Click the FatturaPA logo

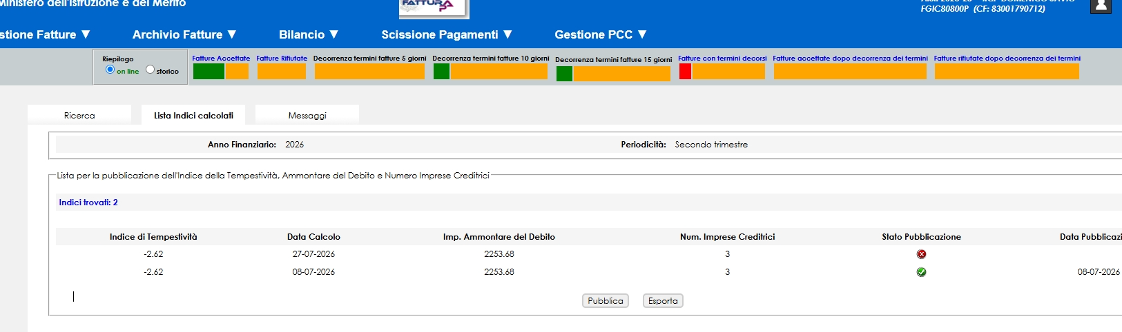[x=434, y=8]
